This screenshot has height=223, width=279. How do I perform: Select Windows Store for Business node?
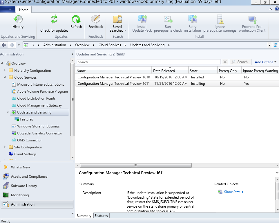tap(38, 126)
